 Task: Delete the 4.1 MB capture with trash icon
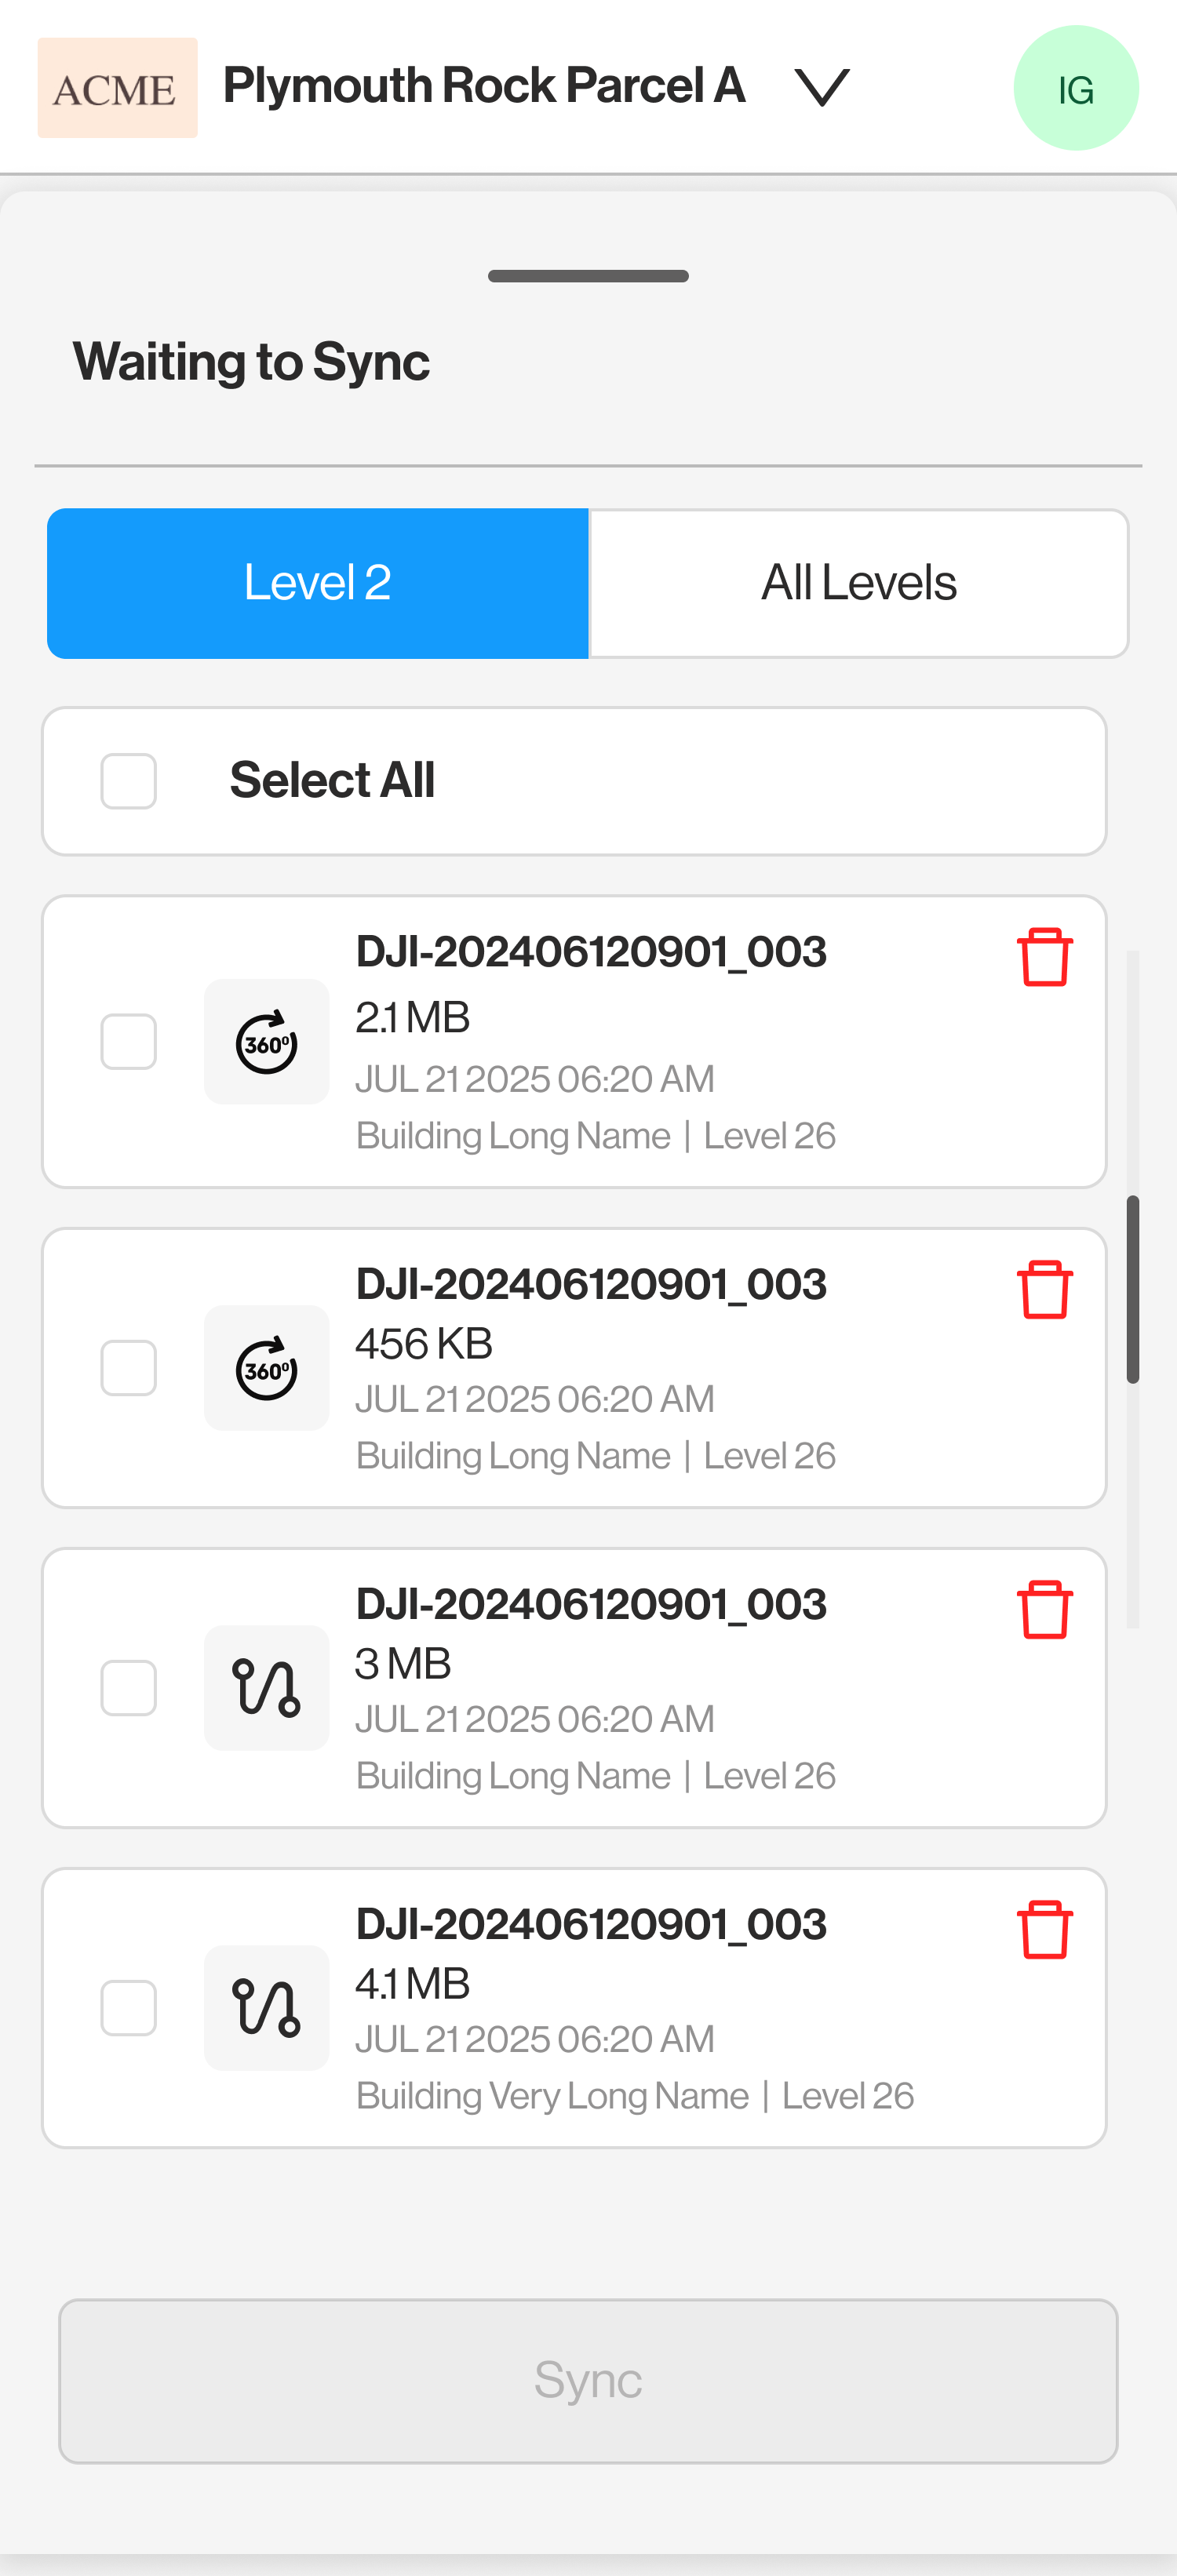tap(1044, 1929)
